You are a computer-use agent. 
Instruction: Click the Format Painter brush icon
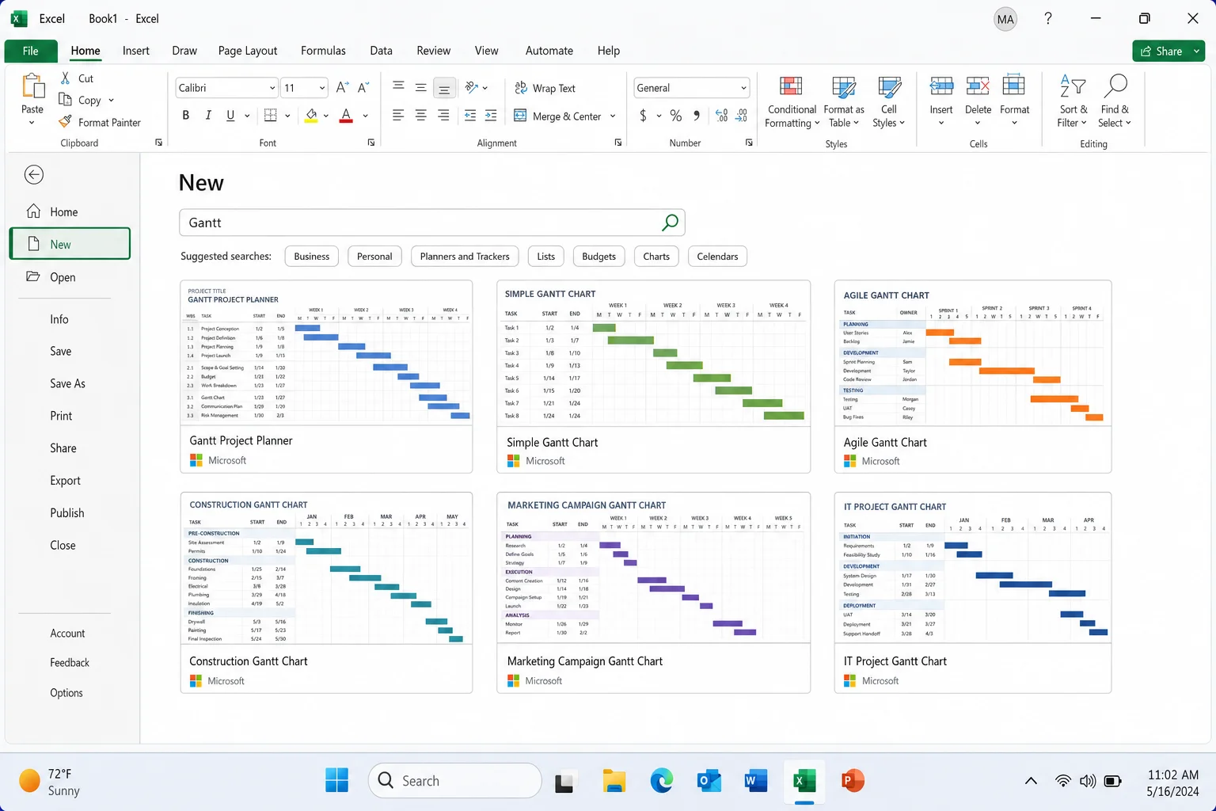pos(66,122)
